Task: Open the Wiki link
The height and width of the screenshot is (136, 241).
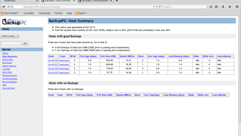Action: pos(4,85)
